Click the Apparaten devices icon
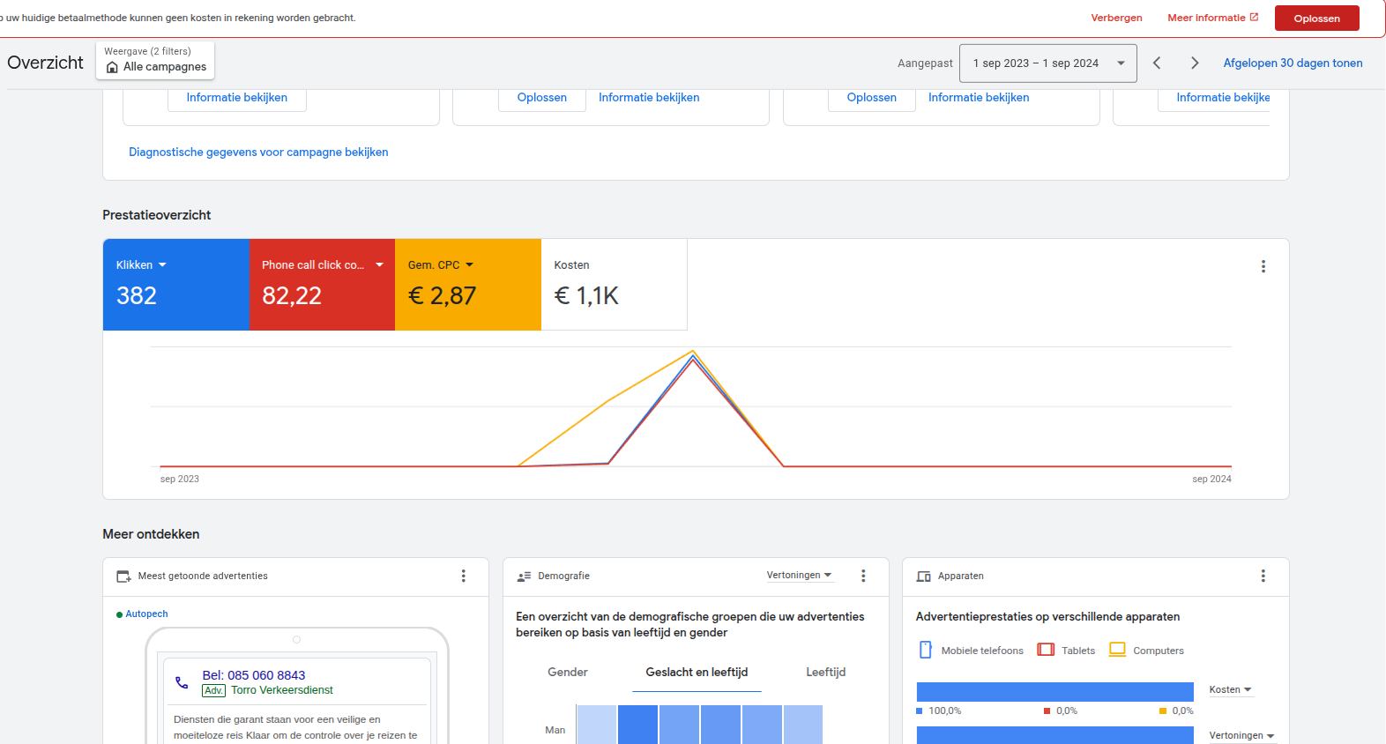The width and height of the screenshot is (1386, 744). tap(924, 576)
